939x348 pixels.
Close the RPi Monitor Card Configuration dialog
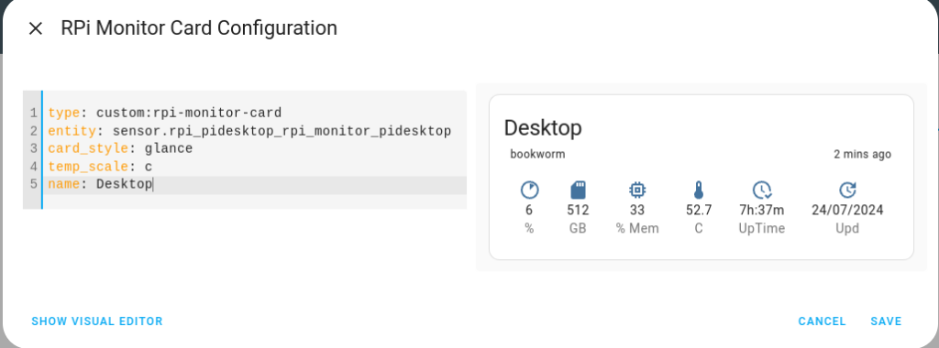(36, 28)
